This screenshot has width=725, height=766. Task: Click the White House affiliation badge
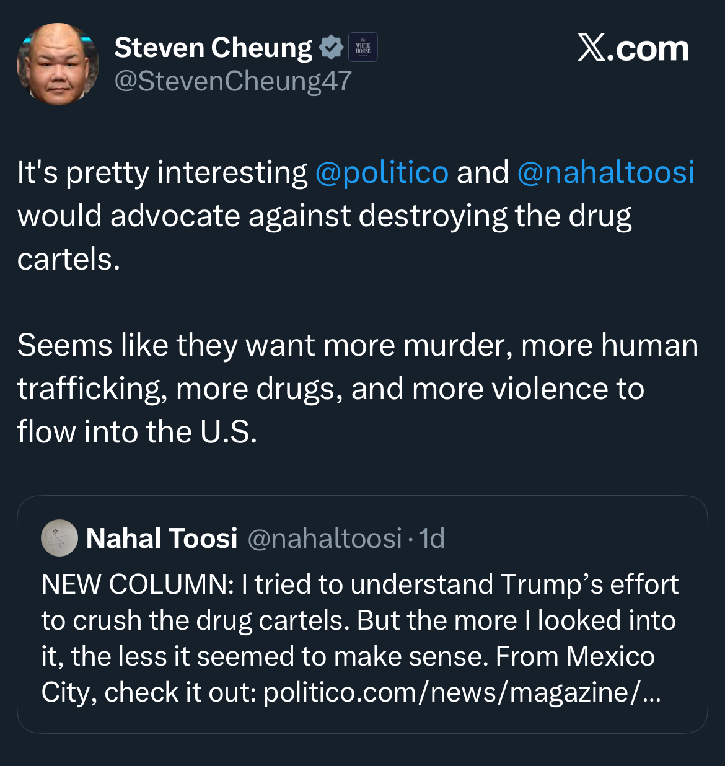pos(363,48)
